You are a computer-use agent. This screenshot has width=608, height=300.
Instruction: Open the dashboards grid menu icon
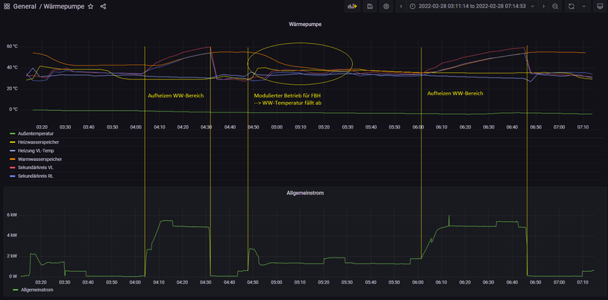[x=7, y=7]
